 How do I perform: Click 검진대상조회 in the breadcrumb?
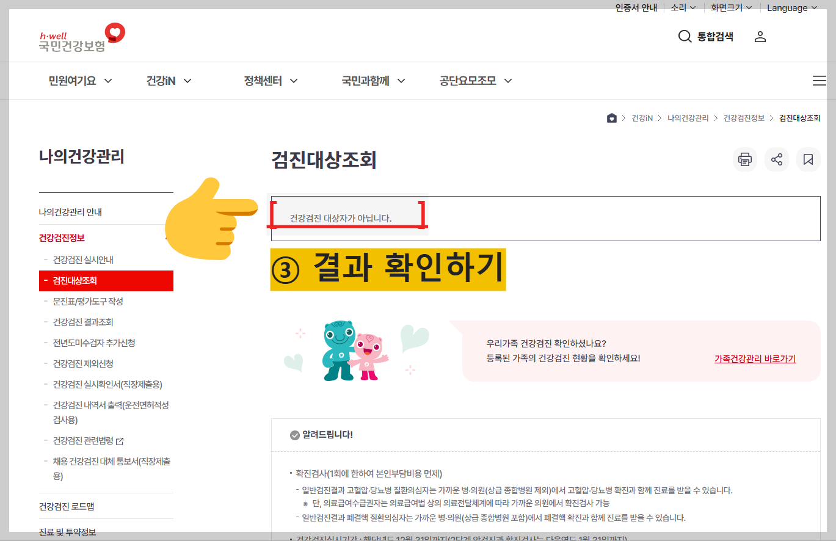(799, 118)
